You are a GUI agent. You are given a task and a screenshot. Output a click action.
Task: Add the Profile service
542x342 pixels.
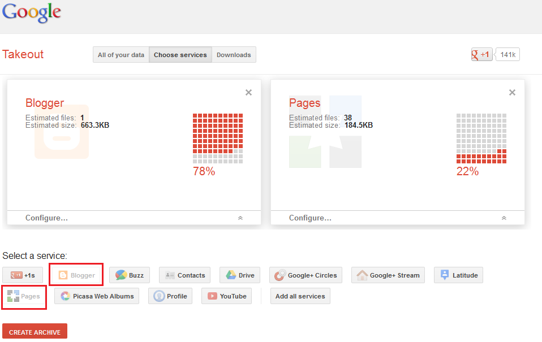(170, 296)
